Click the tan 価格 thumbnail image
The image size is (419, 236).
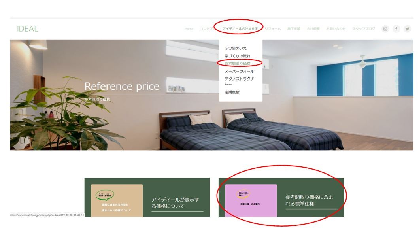coord(117,200)
